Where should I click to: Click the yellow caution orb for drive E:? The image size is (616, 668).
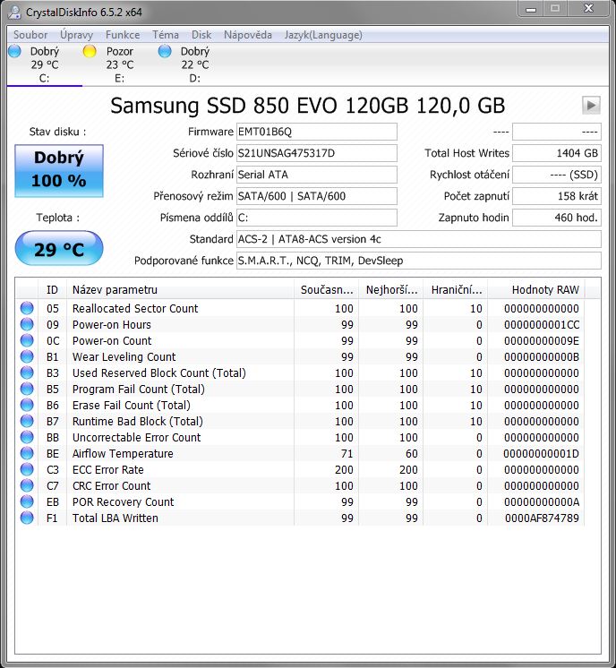point(90,51)
